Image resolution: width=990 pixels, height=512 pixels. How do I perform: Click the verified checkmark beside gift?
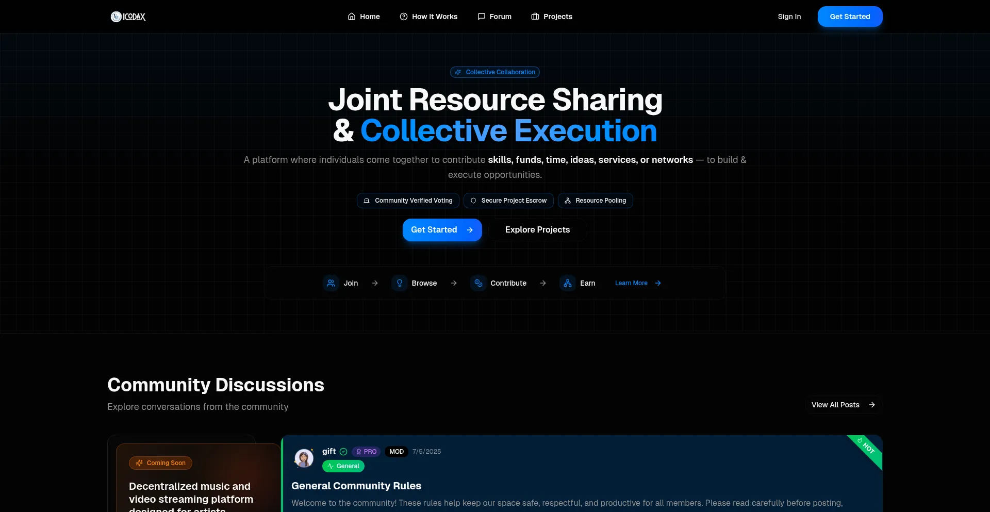click(x=343, y=452)
